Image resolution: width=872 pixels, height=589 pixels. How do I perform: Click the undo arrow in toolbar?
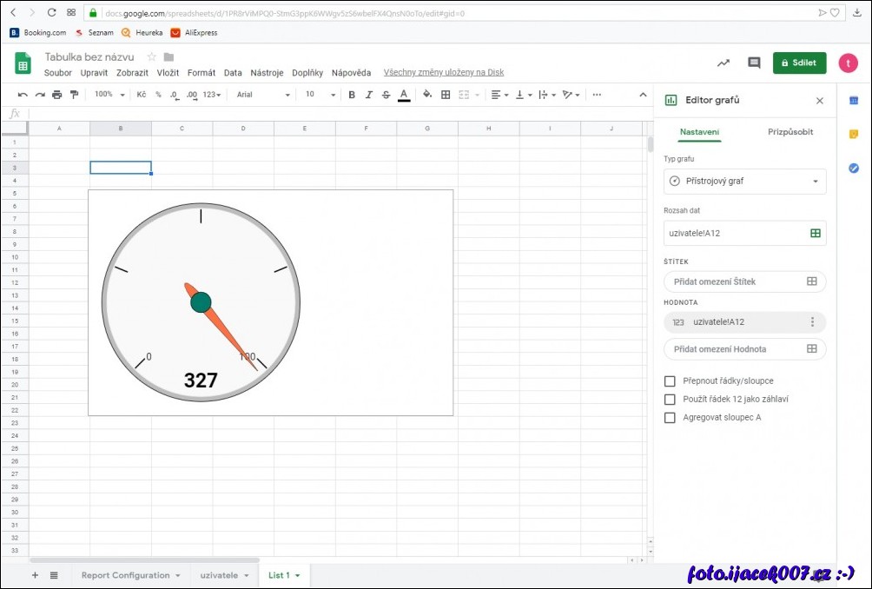pos(23,95)
